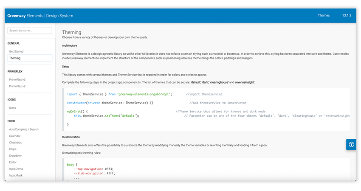Image resolution: width=361 pixels, height=191 pixels.
Task: Select Theming in the sidebar
Action: [x=15, y=58]
